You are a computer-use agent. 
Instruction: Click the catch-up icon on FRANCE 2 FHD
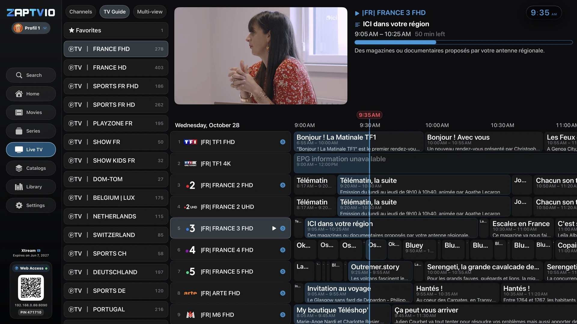[283, 185]
